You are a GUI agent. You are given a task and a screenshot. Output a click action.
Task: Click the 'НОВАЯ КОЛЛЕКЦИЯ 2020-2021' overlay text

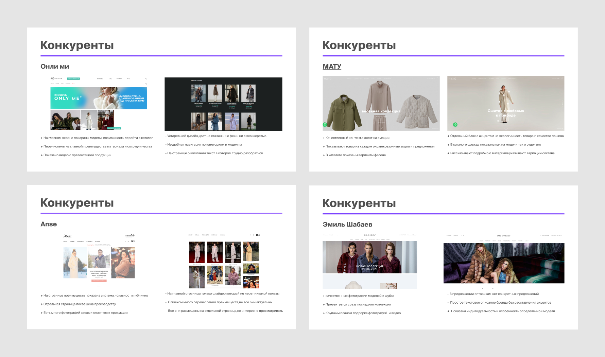coord(370,268)
